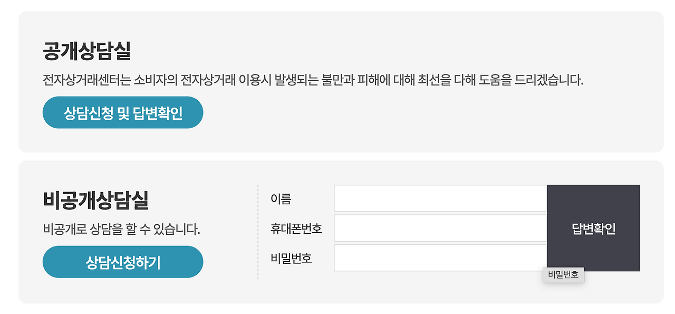Image resolution: width=675 pixels, height=314 pixels.
Task: Click the 이름 field label
Action: [x=280, y=199]
